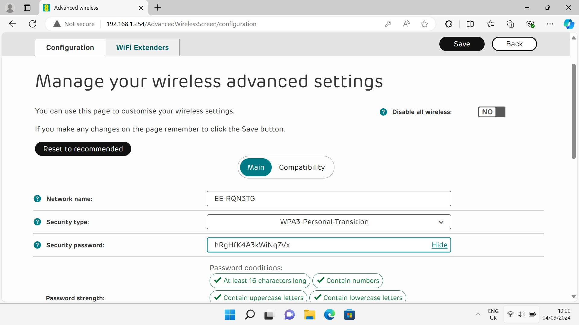
Task: Click into the Network name field
Action: click(x=329, y=199)
